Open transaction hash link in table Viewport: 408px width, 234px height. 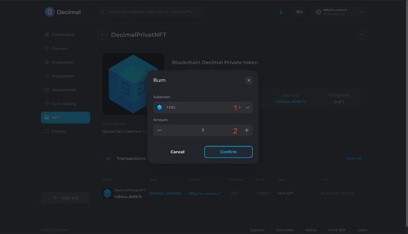point(165,193)
